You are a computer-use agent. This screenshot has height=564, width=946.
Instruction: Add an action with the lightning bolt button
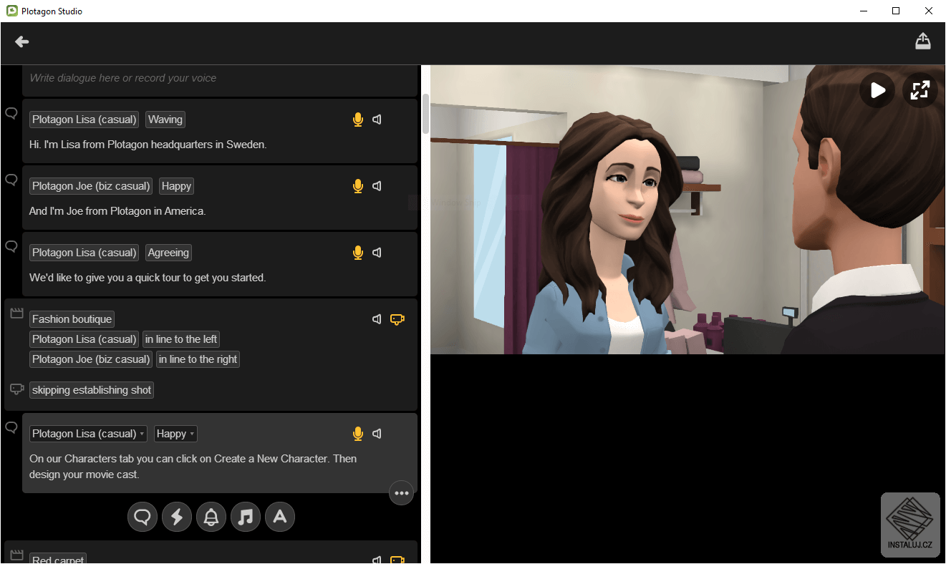click(177, 517)
